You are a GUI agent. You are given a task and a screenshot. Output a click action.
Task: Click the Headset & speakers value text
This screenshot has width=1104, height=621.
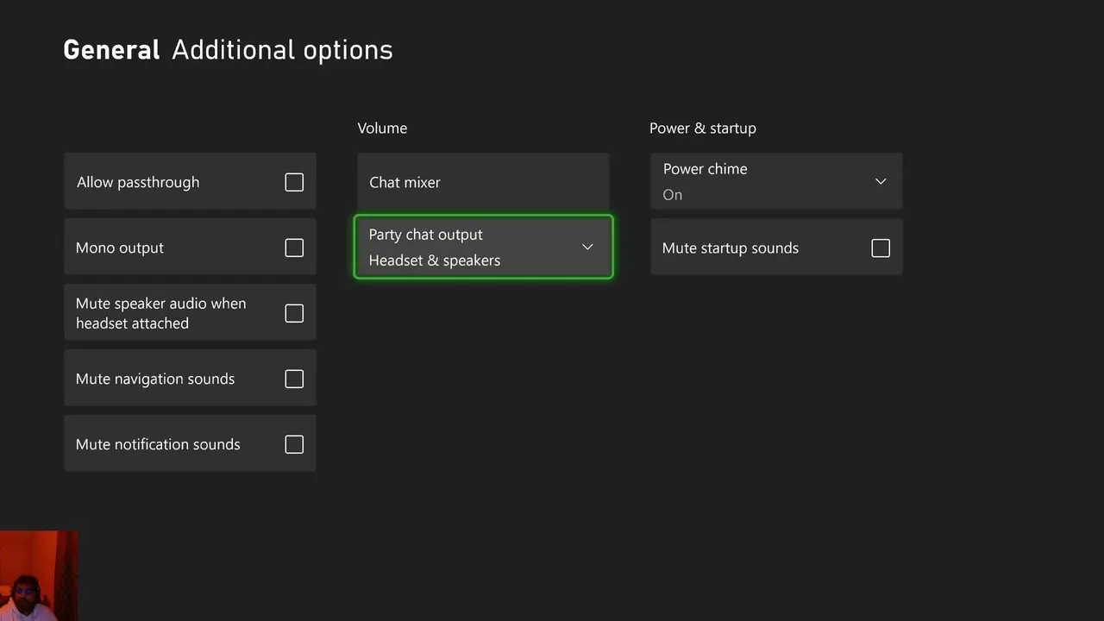coord(434,260)
